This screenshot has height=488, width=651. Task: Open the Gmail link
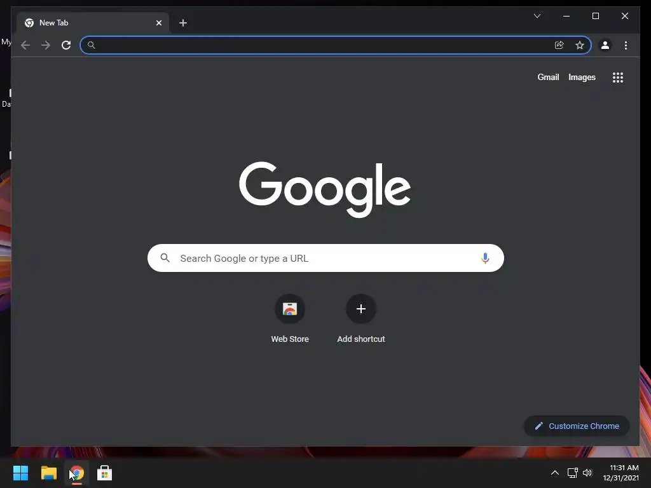pyautogui.click(x=548, y=77)
